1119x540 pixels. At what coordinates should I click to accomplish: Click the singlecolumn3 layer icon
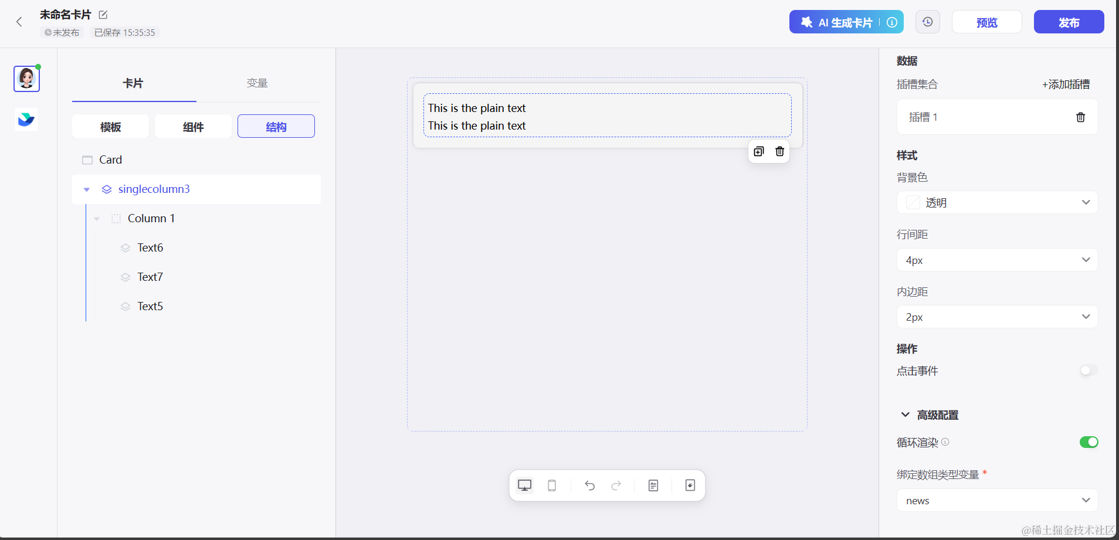click(x=107, y=189)
